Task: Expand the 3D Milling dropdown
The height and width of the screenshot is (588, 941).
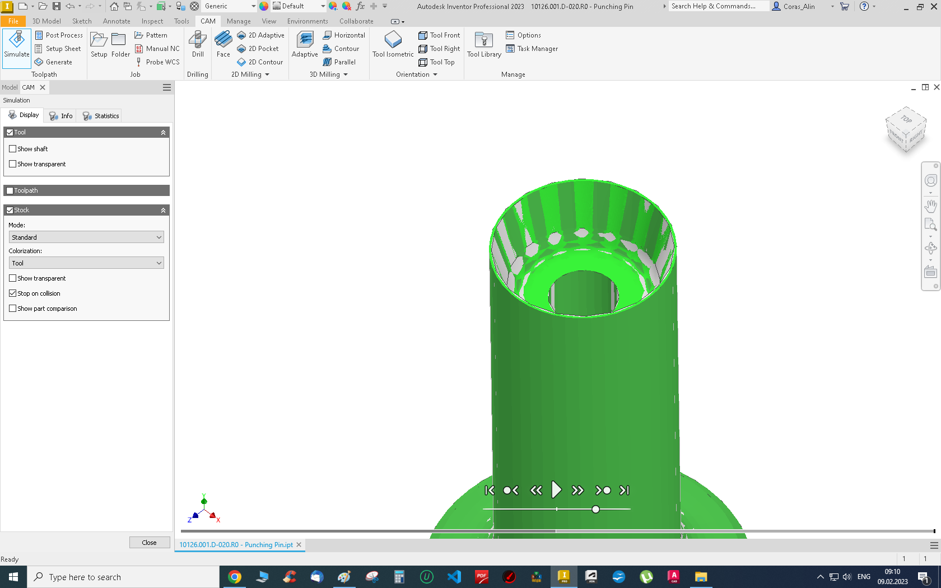Action: 345,74
